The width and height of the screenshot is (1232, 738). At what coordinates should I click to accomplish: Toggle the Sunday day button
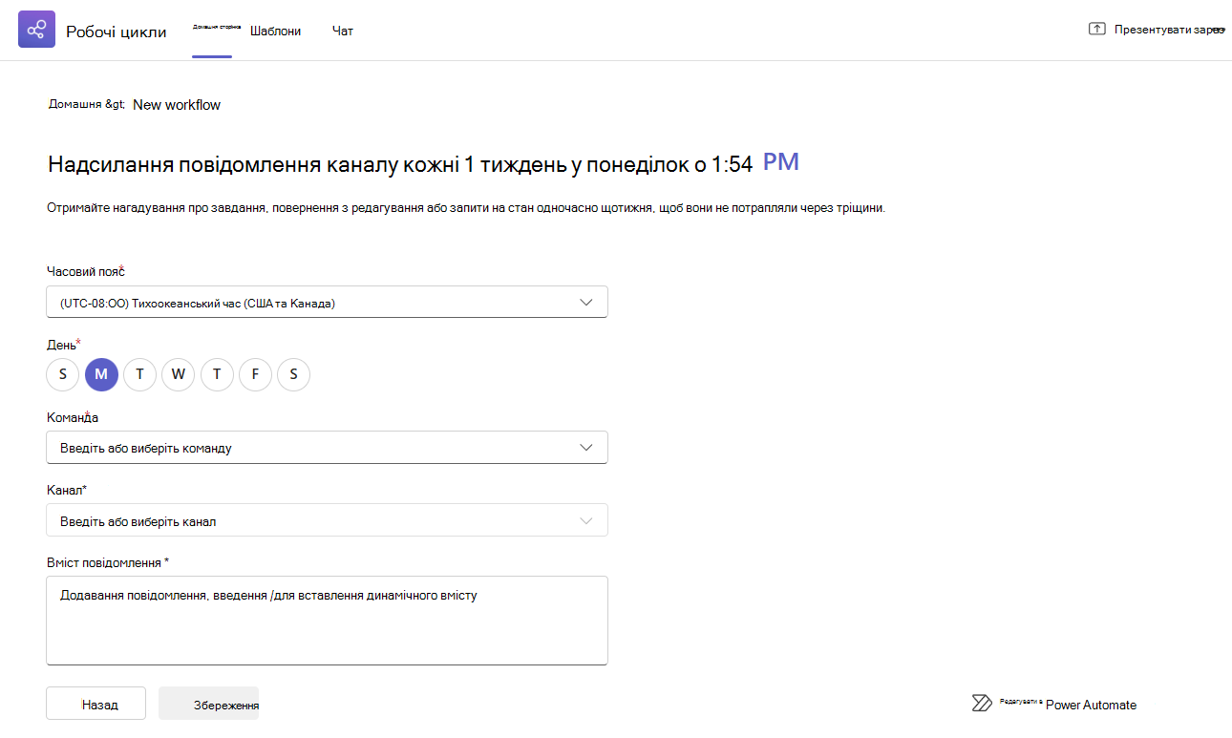(x=63, y=374)
